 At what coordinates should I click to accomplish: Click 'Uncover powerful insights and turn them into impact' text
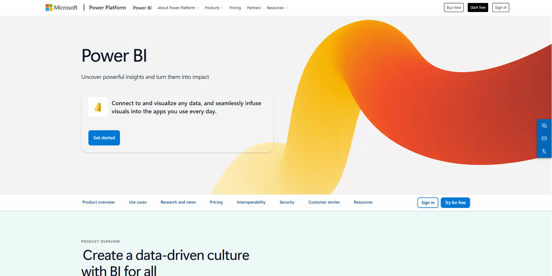coord(145,77)
